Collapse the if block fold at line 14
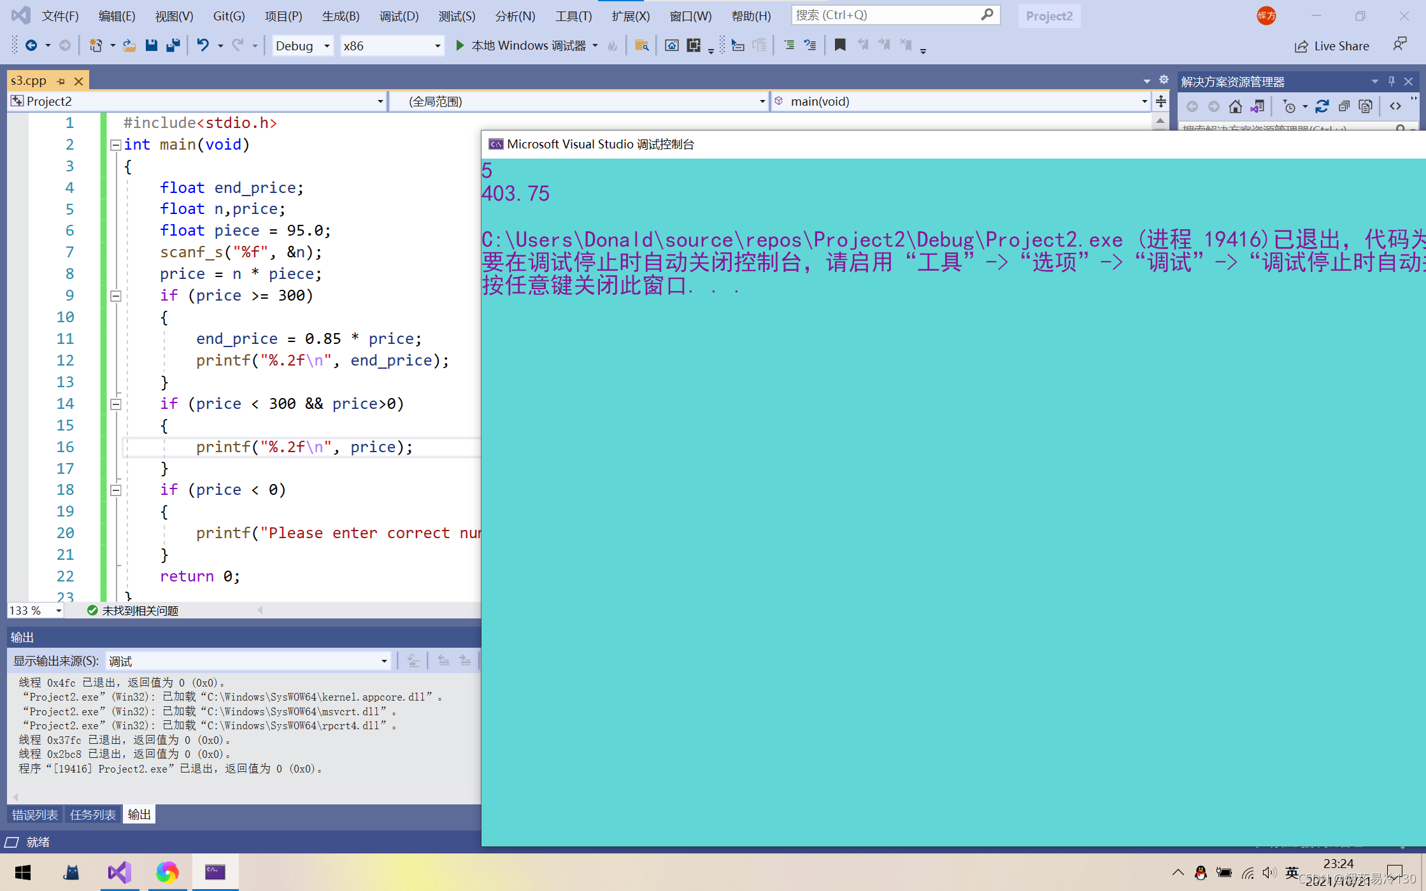1426x891 pixels. click(116, 404)
